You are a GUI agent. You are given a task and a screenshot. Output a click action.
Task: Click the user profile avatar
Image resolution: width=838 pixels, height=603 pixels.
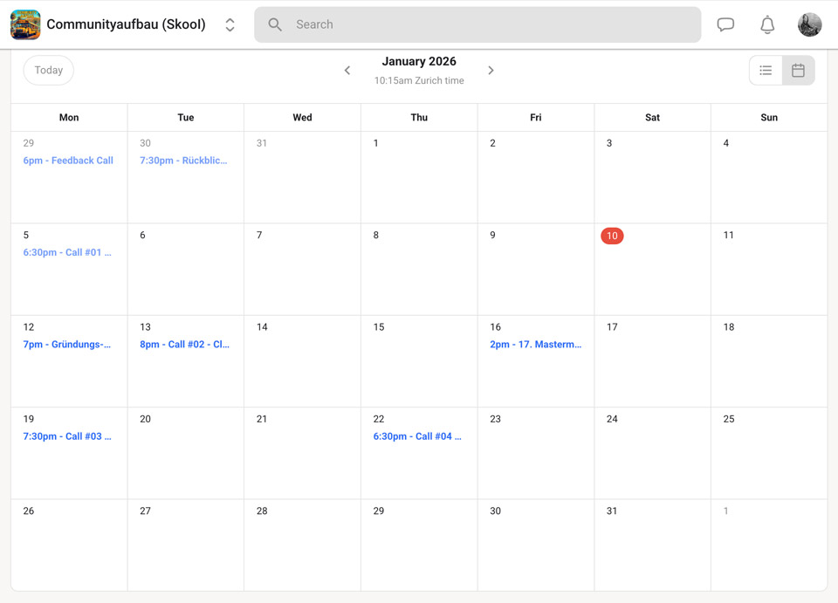(809, 24)
